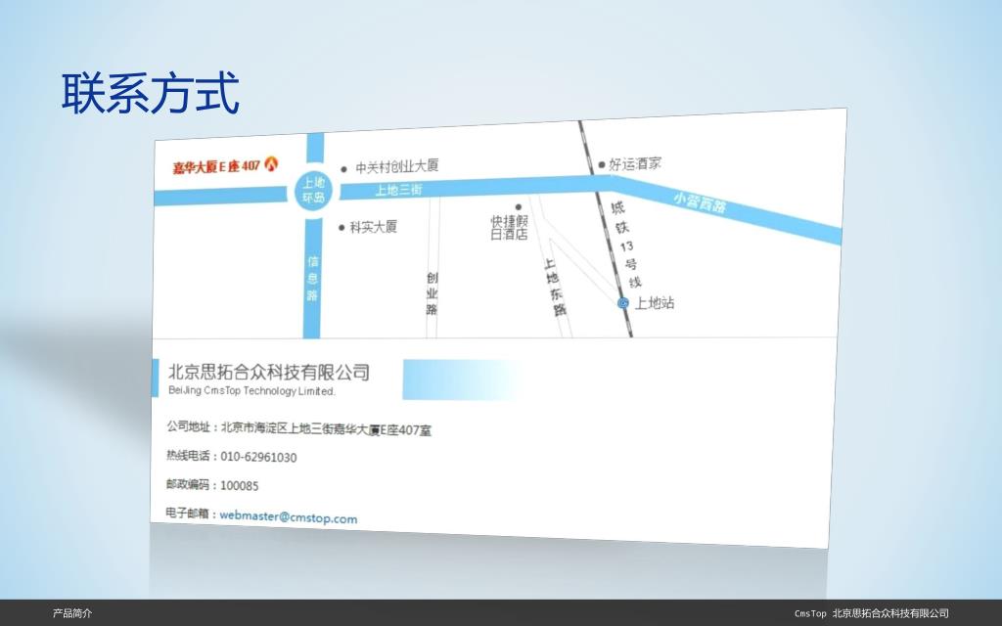Click the 科实大厦 map label
The image size is (1002, 626).
[x=373, y=227]
